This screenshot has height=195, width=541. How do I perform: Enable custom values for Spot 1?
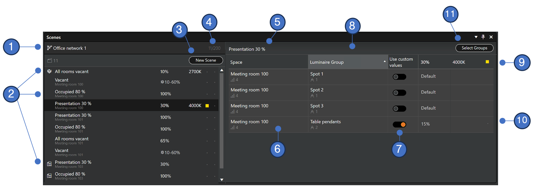click(x=399, y=77)
